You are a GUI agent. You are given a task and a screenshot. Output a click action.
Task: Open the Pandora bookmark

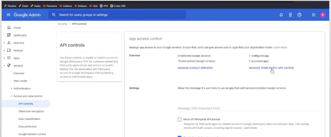coord(10,6)
